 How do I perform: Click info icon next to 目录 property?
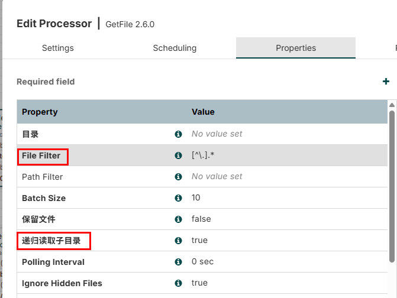click(178, 134)
